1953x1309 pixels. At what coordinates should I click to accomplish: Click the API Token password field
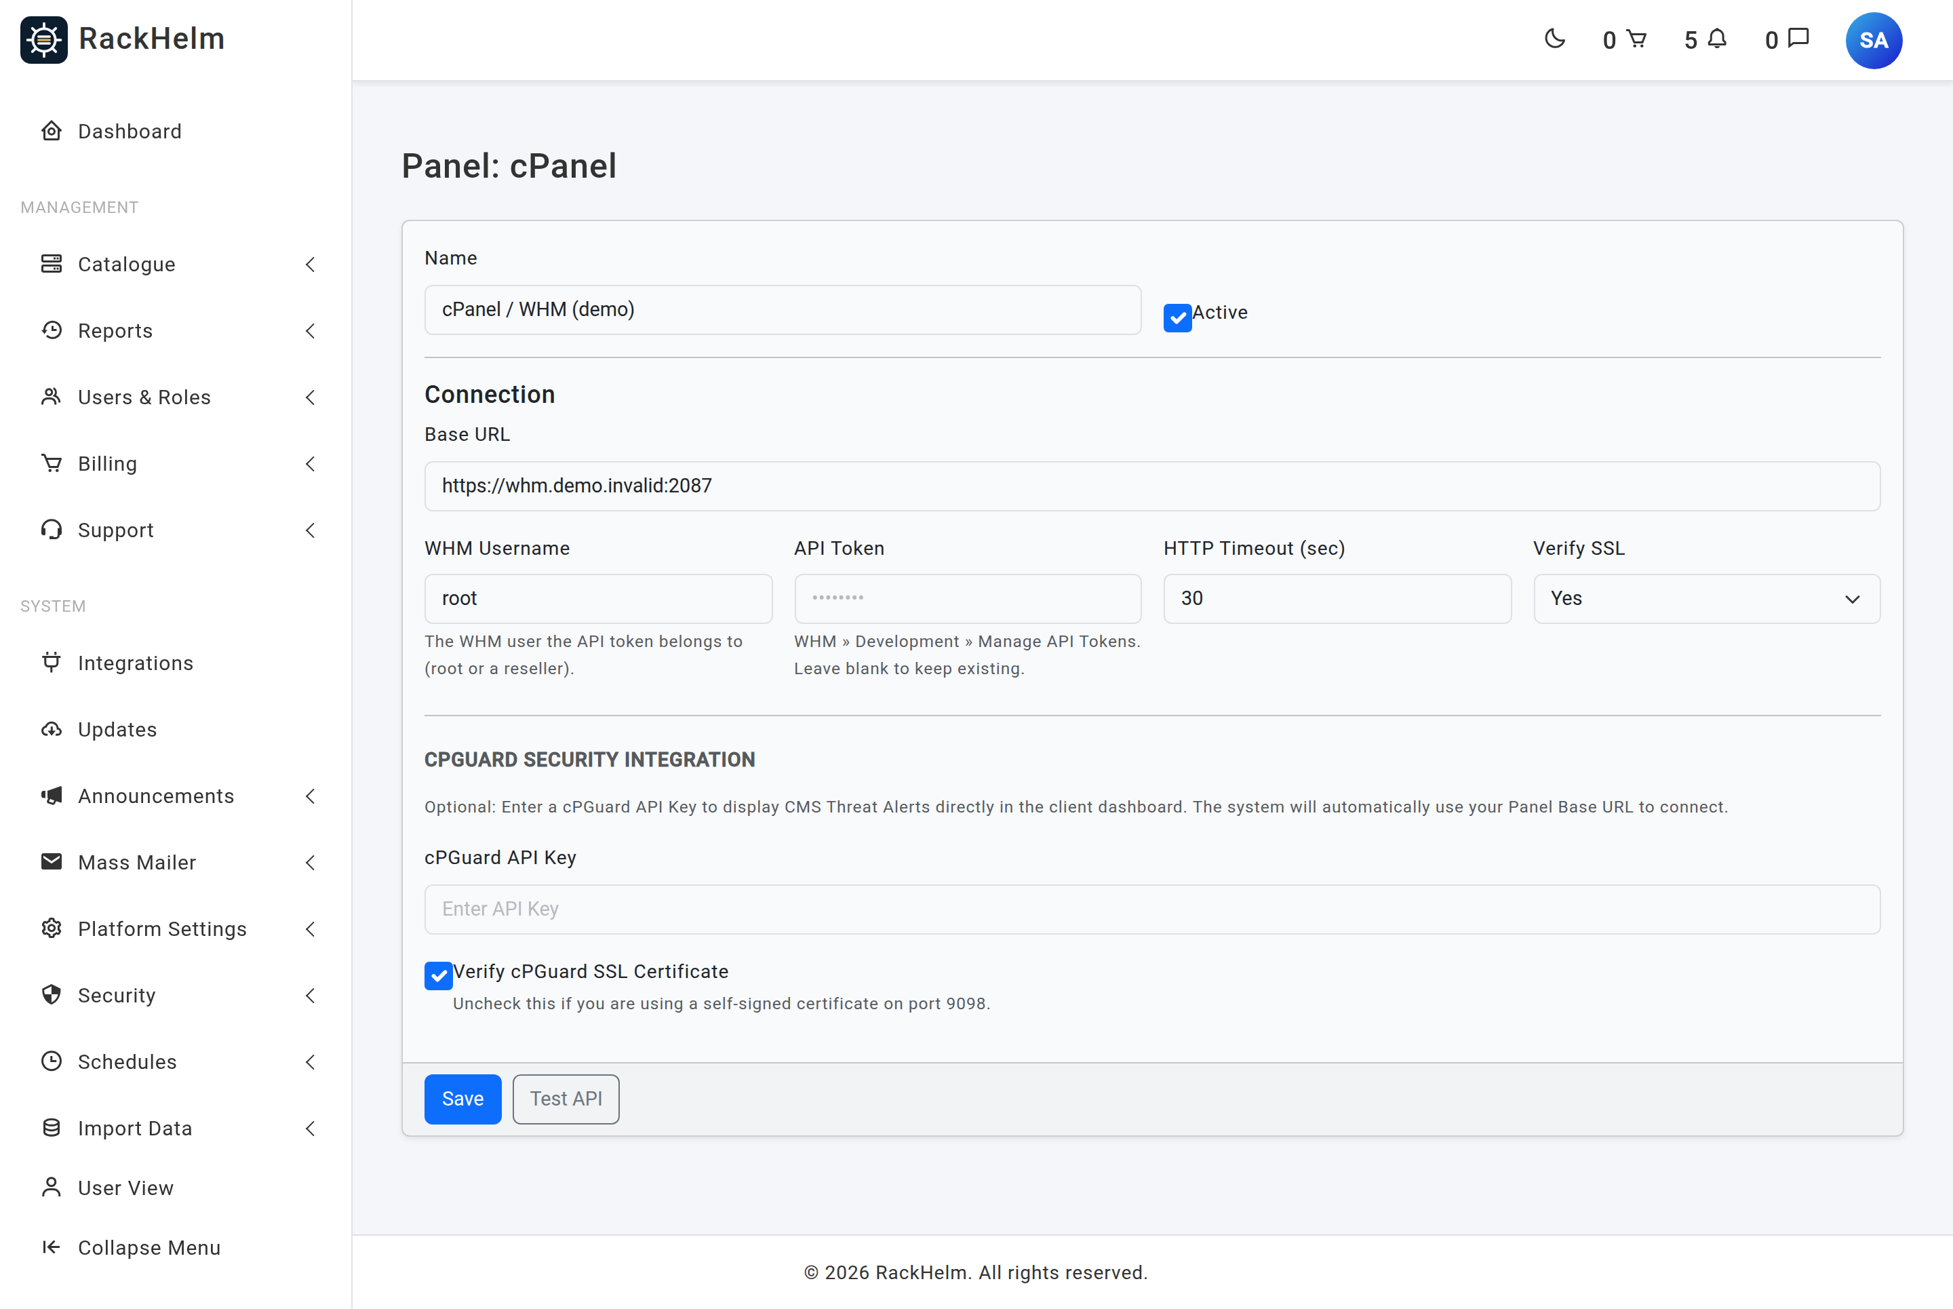coord(967,599)
